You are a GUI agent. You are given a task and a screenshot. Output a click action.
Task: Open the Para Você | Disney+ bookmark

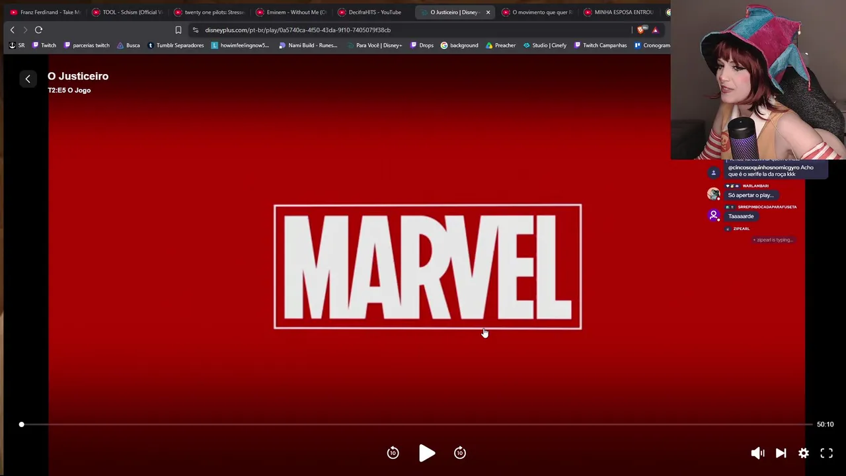(x=374, y=46)
